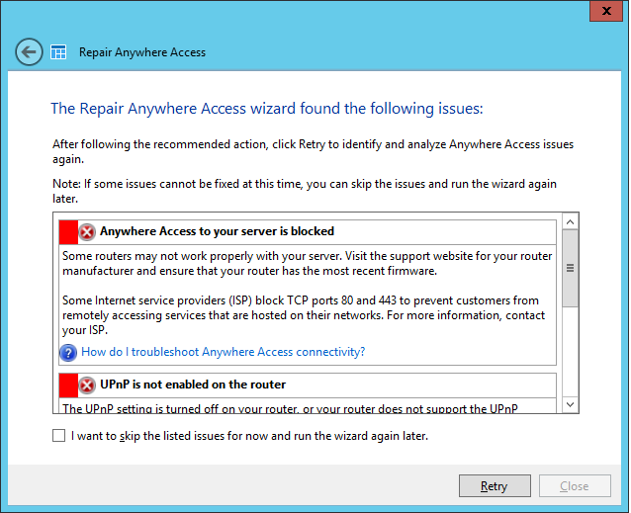
Task: Open the troubleshoot Anywhere Access connectivity link
Action: point(224,352)
